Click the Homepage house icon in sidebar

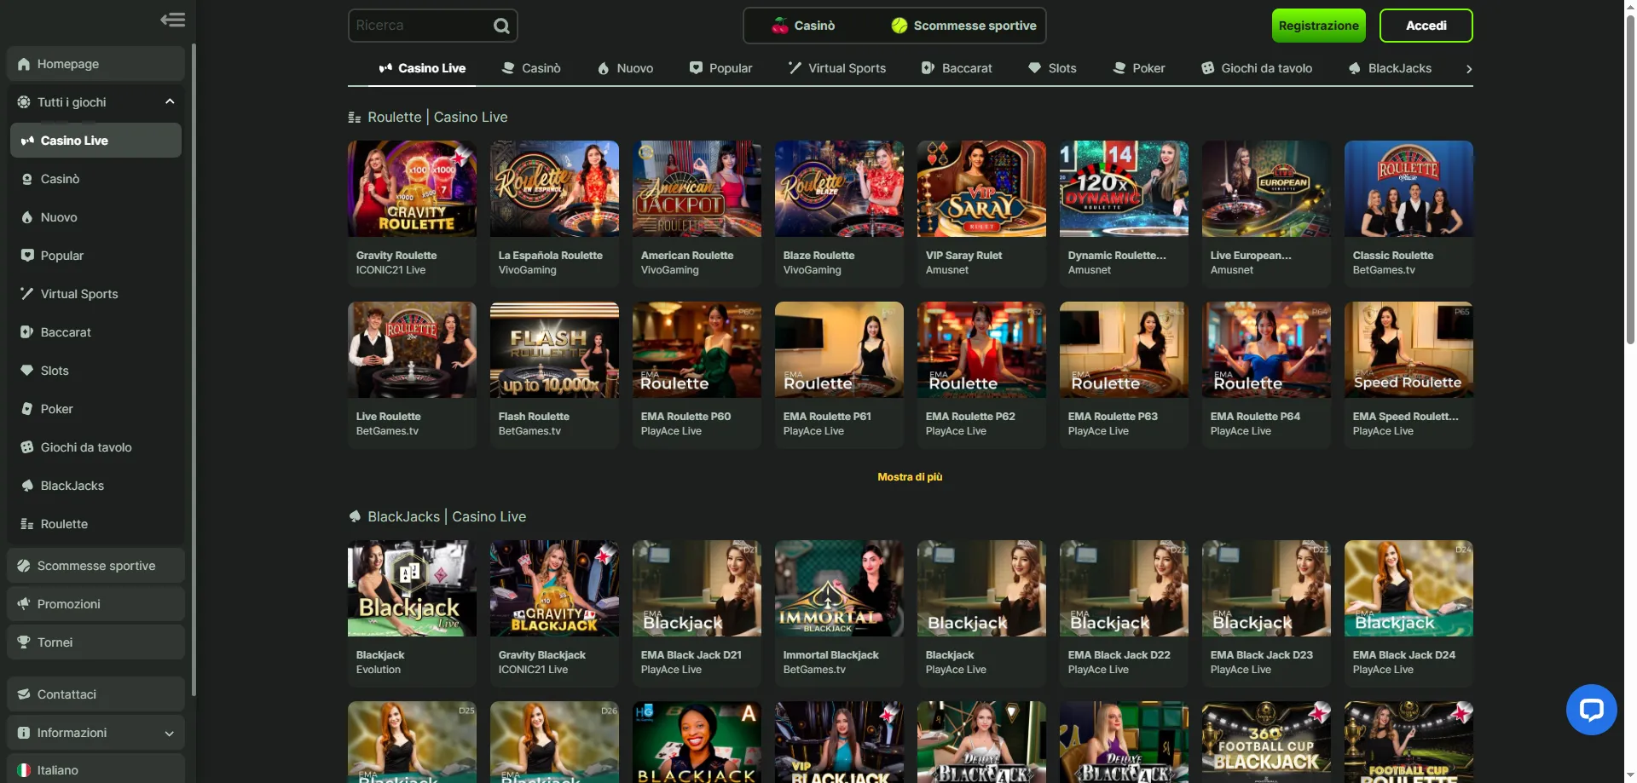click(x=24, y=64)
